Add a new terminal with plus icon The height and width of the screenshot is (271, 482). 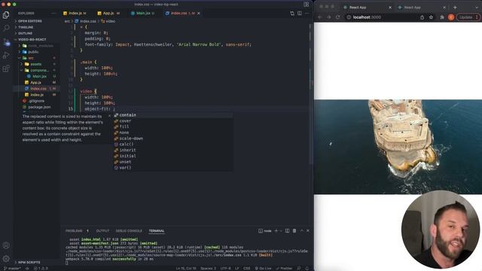276,231
